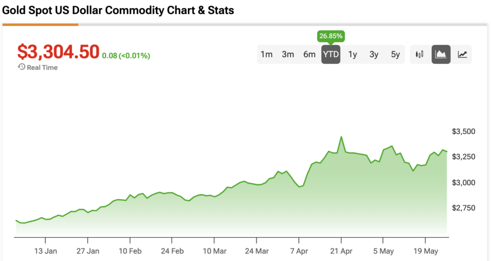Click the Real Time clock icon
Viewport: 491px width, 261px height.
21,67
